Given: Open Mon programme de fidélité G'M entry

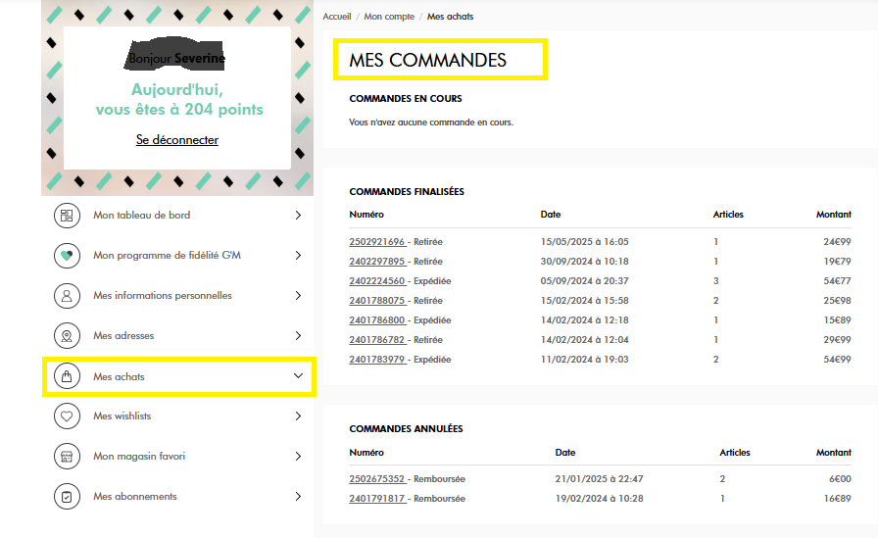Looking at the screenshot, I should coord(167,256).
